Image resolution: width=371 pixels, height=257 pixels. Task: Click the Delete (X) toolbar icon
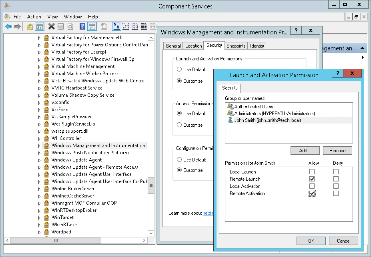tap(51, 26)
